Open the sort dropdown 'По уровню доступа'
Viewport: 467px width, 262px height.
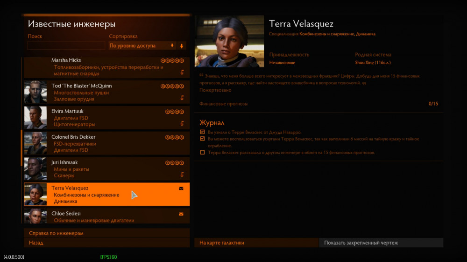[x=142, y=46]
